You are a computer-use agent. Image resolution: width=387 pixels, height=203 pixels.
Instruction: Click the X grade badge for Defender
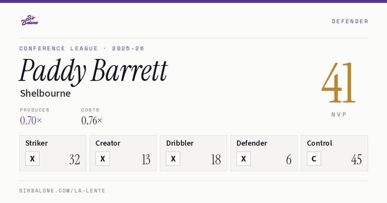[x=243, y=159]
